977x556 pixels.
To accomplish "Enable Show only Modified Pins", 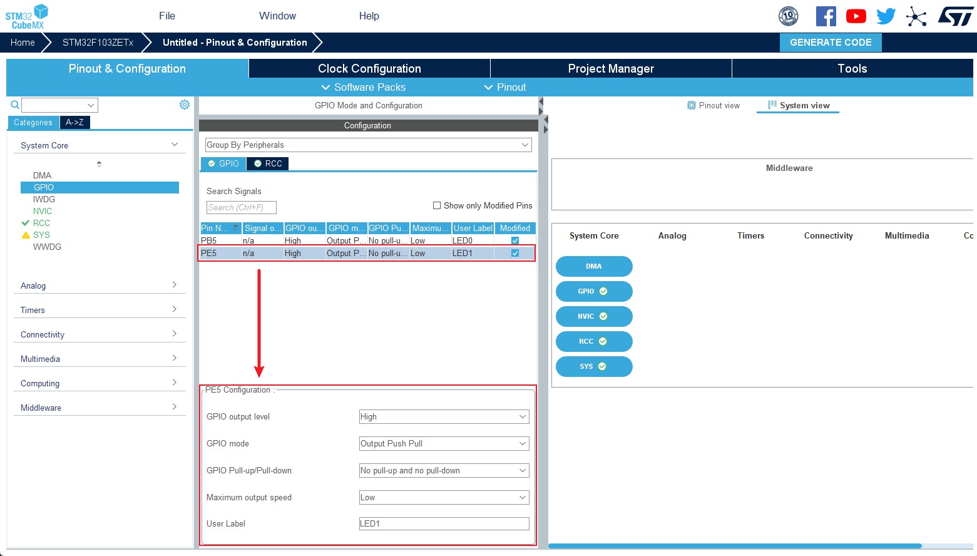I will [x=437, y=205].
